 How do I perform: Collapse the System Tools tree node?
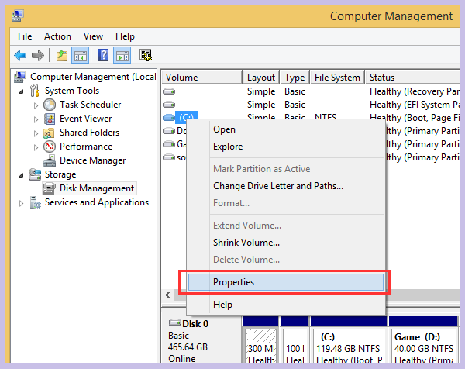tap(21, 91)
